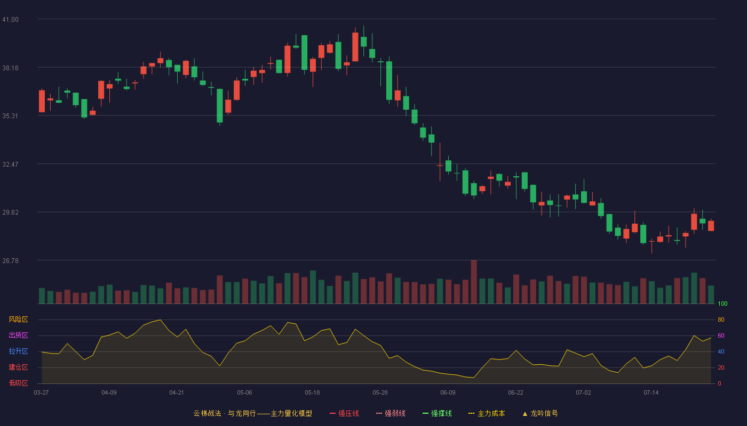Click the 06-09 date label
The image size is (747, 426).
click(x=448, y=392)
